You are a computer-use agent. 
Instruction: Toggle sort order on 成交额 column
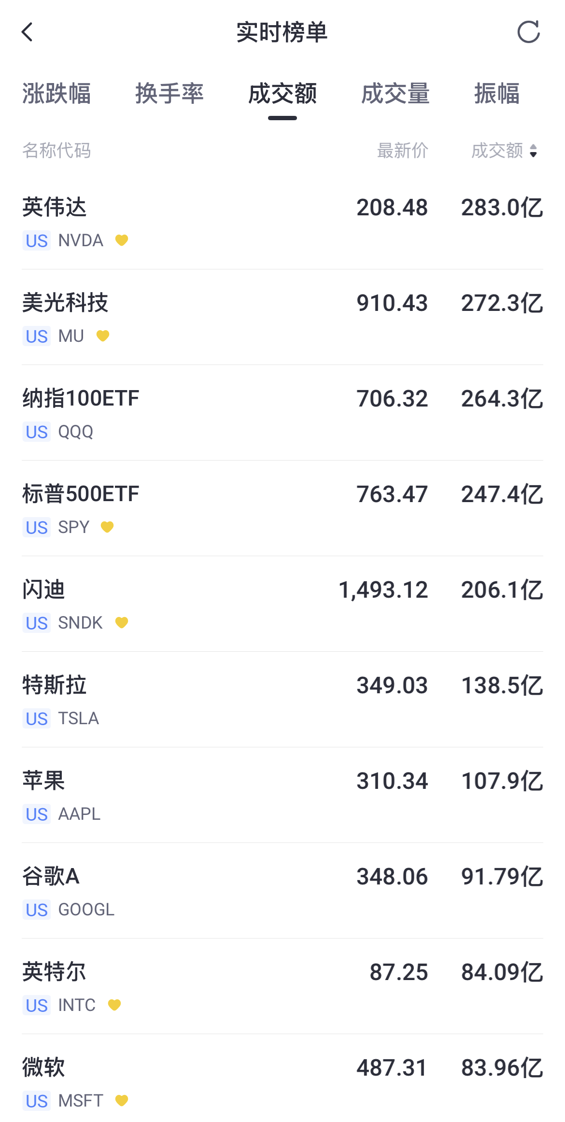[x=505, y=151]
